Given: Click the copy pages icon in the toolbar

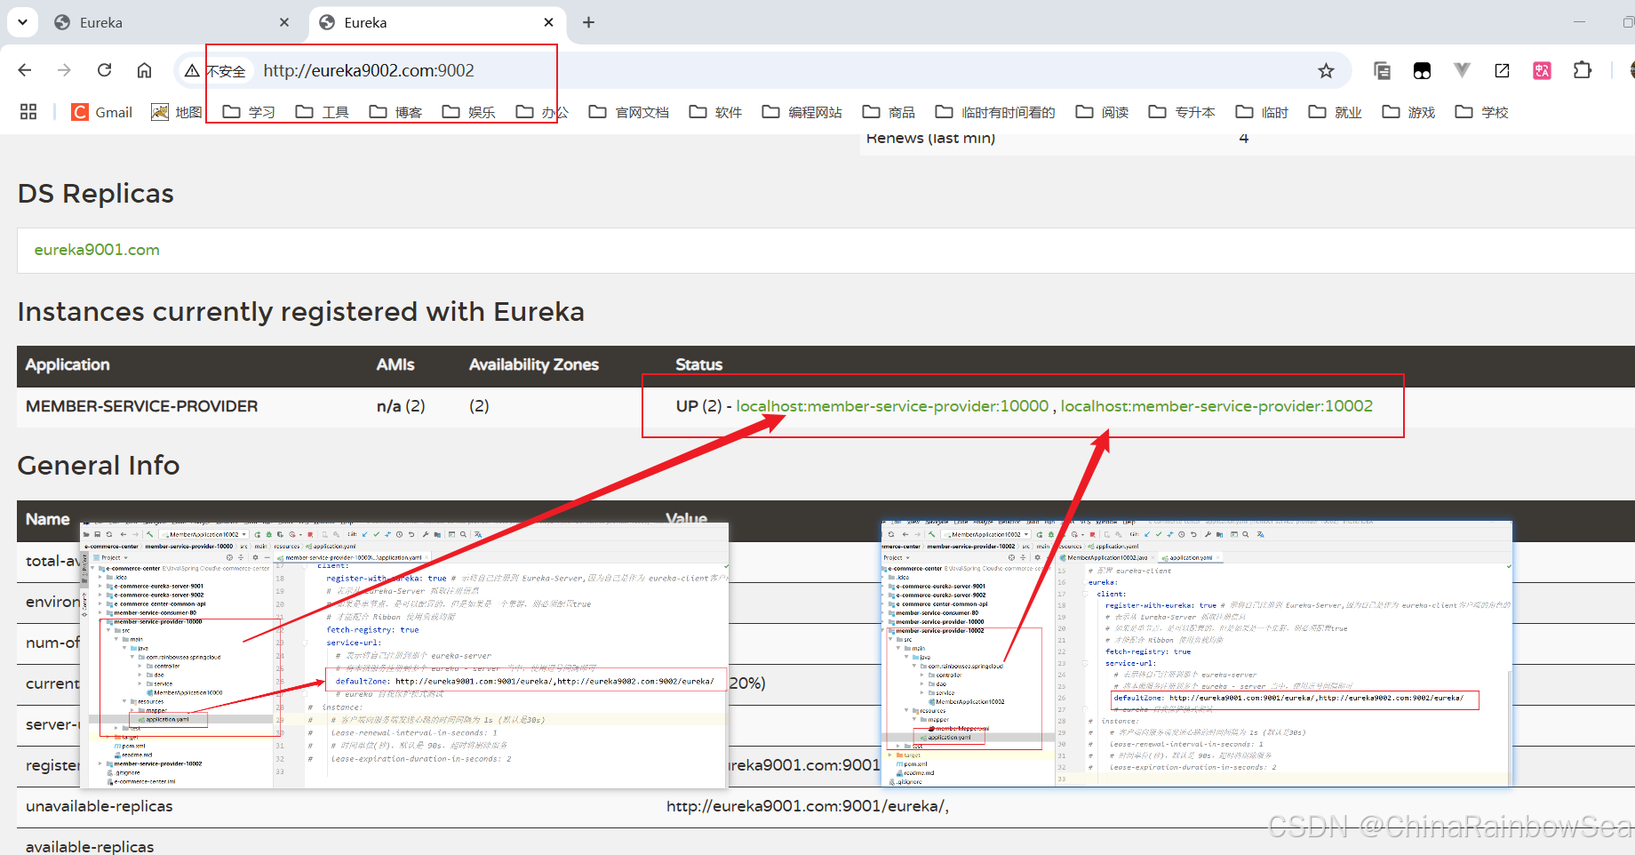Looking at the screenshot, I should tap(1382, 70).
